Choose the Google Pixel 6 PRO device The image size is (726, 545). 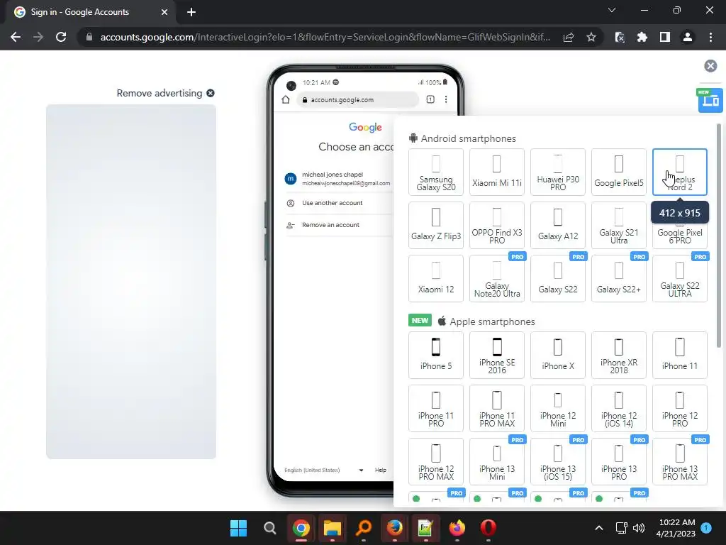pos(680,236)
